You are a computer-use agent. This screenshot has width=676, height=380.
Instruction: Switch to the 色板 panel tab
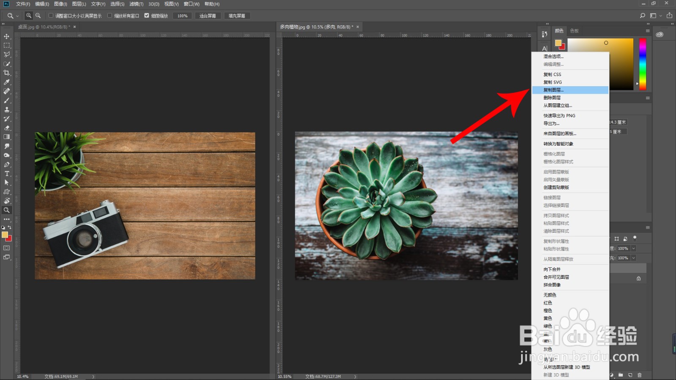coord(574,31)
